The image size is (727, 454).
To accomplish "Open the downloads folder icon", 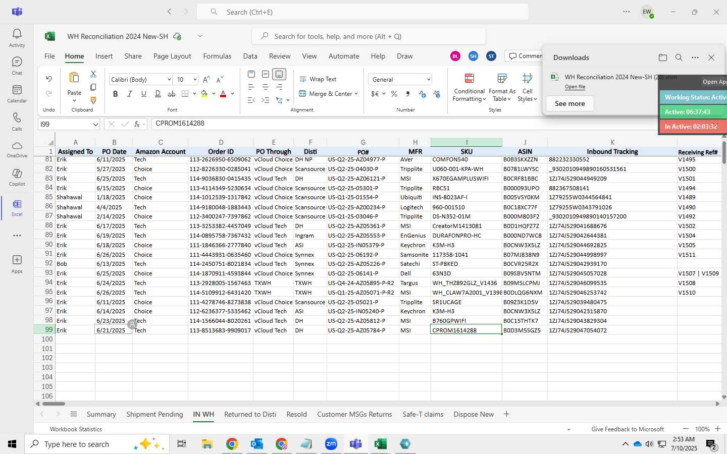I will [663, 58].
